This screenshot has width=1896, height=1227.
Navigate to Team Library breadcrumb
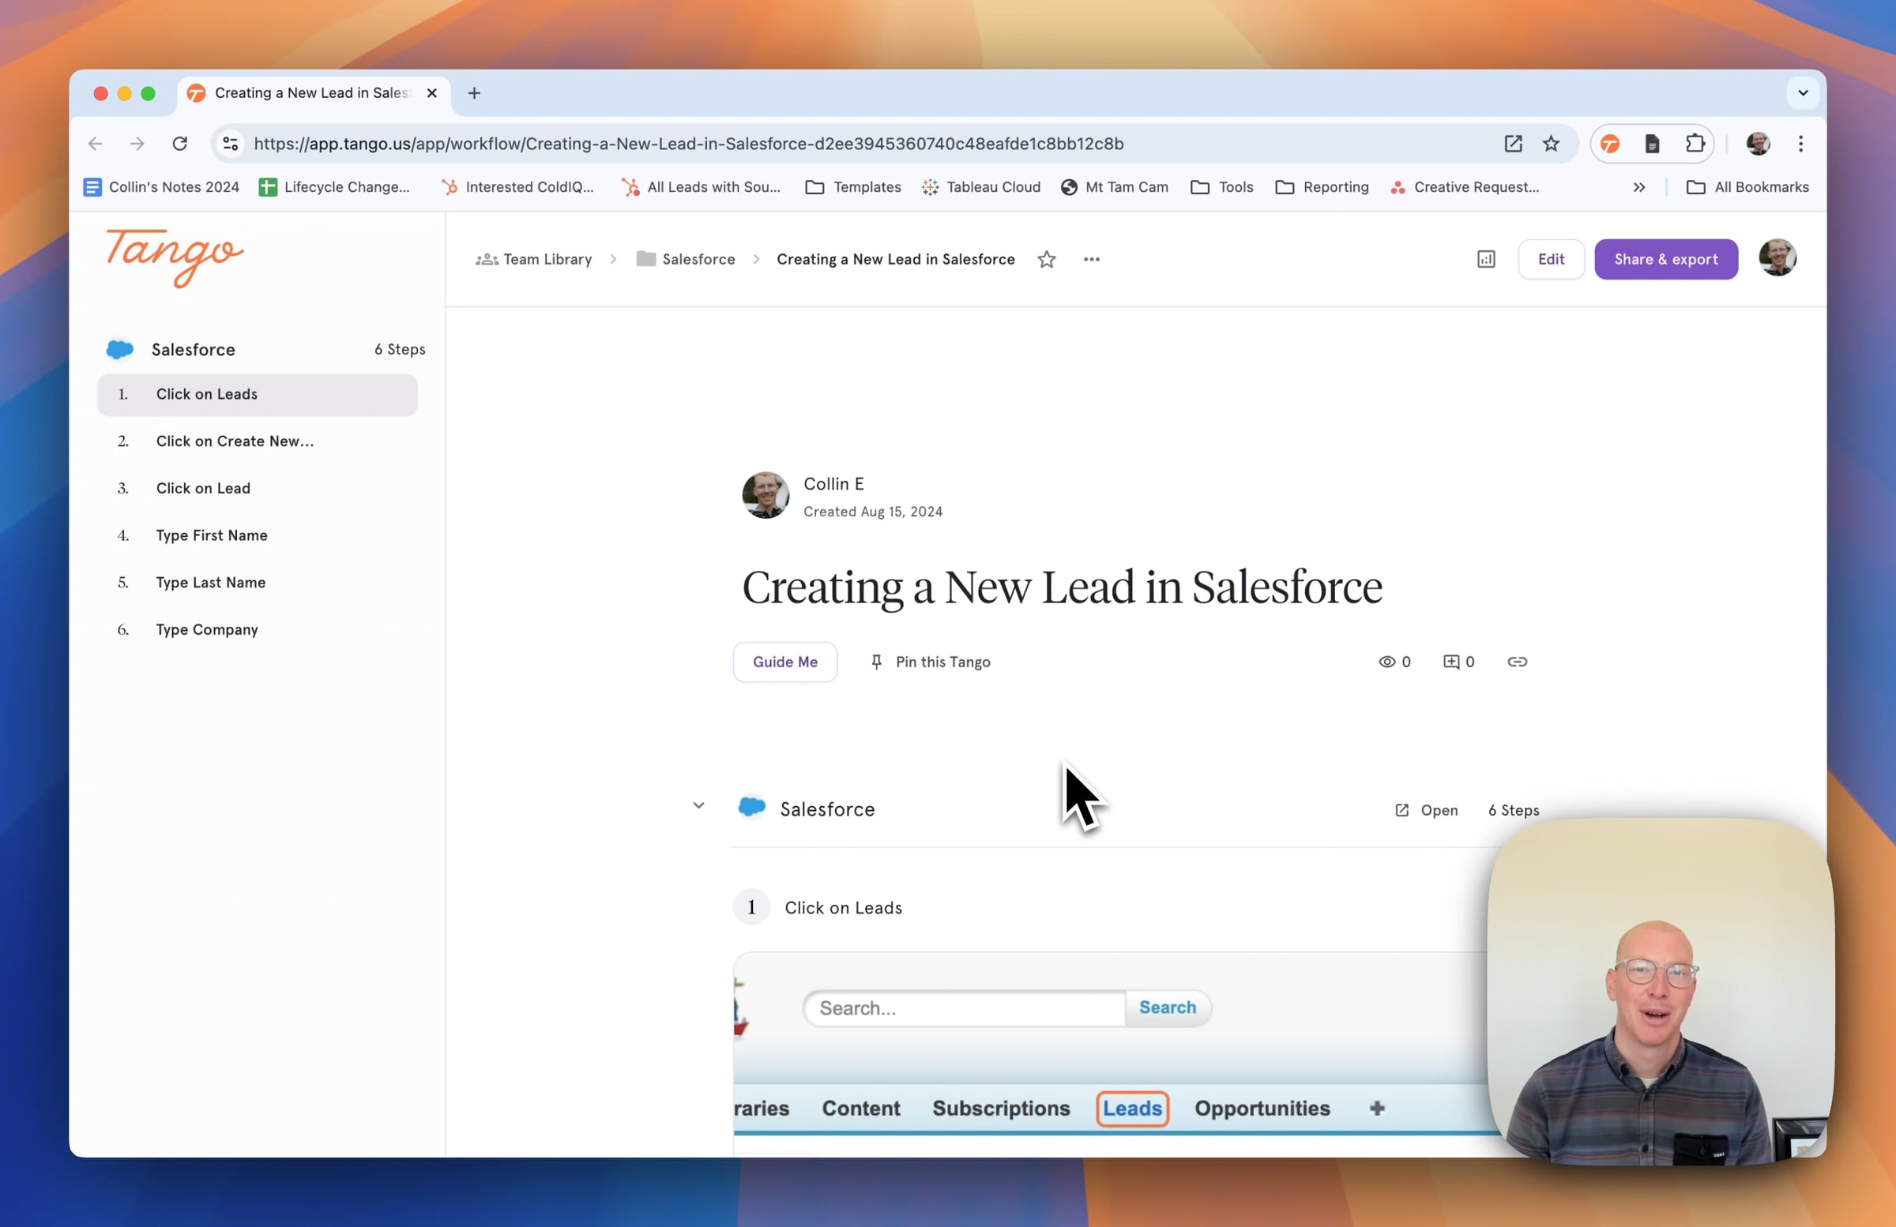pos(534,260)
